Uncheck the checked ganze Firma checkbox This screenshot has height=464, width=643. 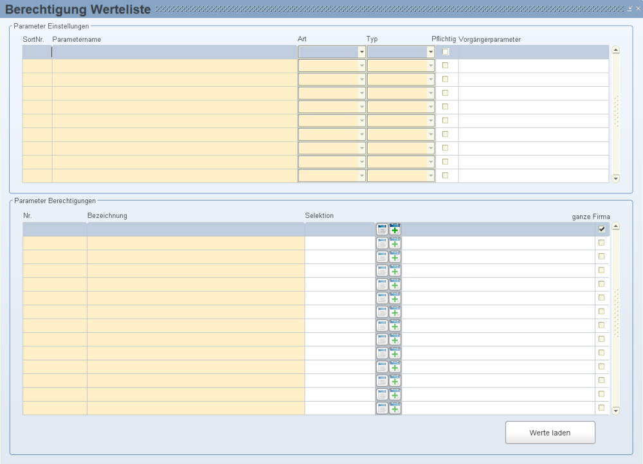[x=602, y=229]
